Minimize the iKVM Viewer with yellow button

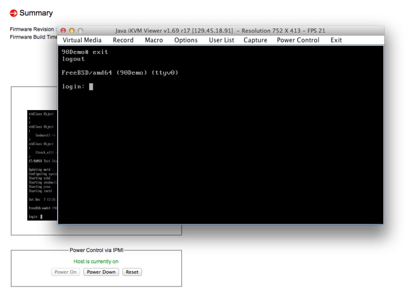72,31
